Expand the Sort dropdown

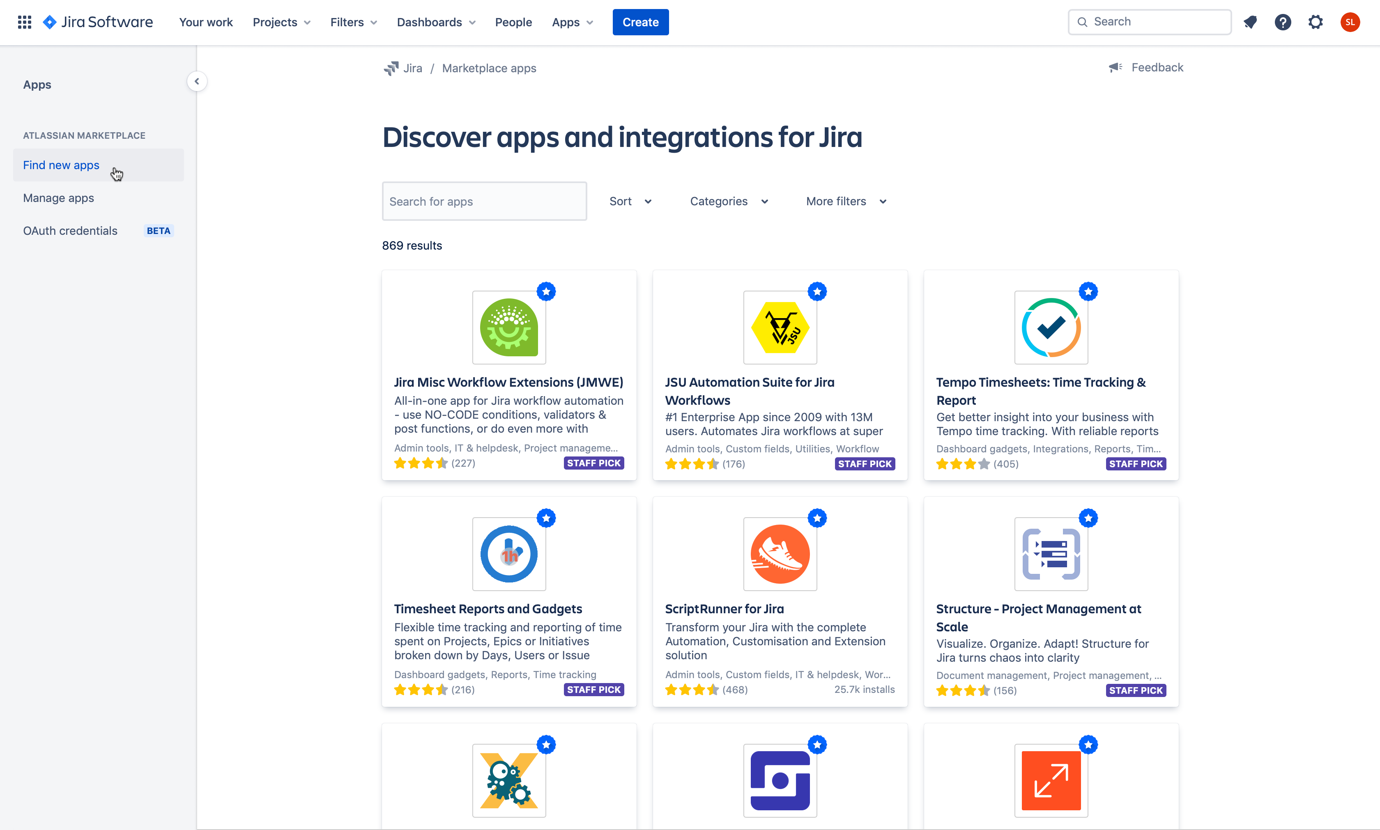click(x=630, y=202)
